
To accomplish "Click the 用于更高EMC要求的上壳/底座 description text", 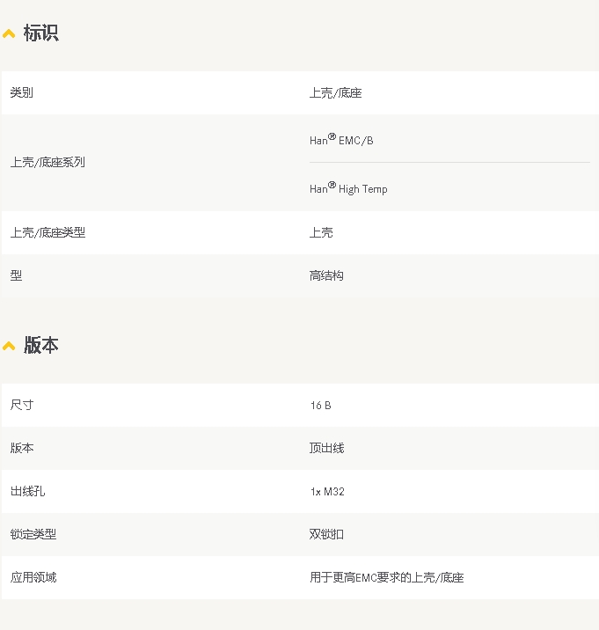I will point(386,577).
